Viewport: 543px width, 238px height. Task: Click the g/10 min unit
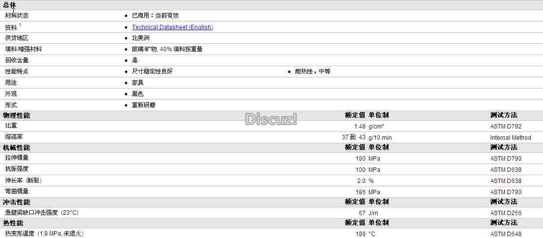coord(380,138)
